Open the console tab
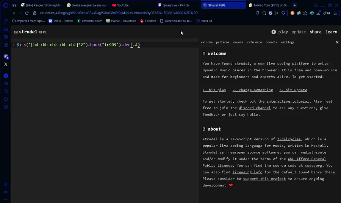341x203 pixels. 271,42
